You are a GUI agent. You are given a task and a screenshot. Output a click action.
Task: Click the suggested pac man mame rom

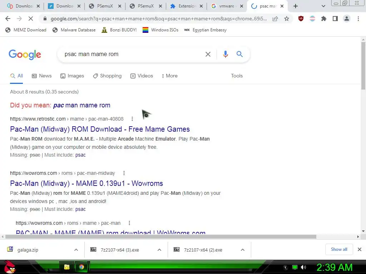click(x=82, y=105)
